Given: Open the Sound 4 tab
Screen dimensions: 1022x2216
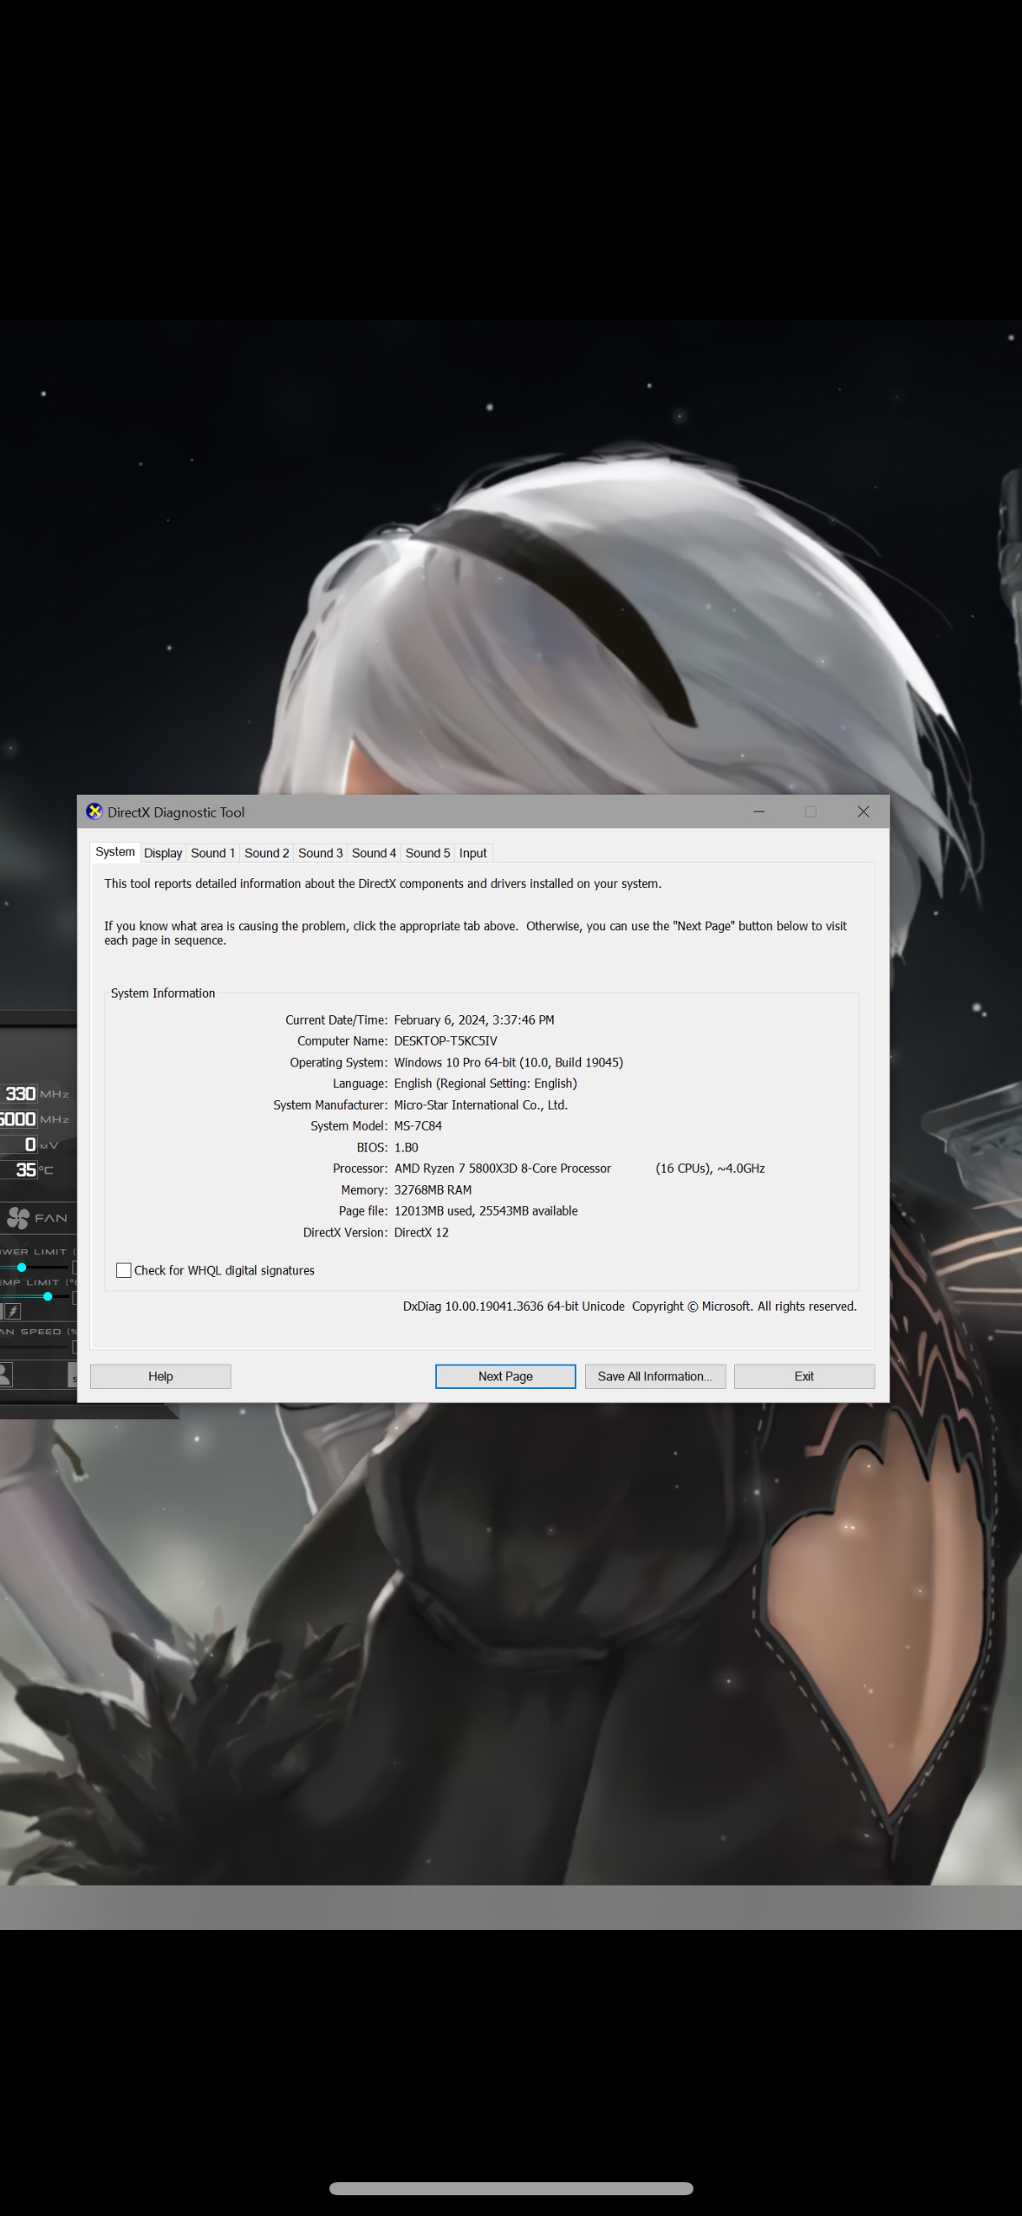Looking at the screenshot, I should pos(374,853).
